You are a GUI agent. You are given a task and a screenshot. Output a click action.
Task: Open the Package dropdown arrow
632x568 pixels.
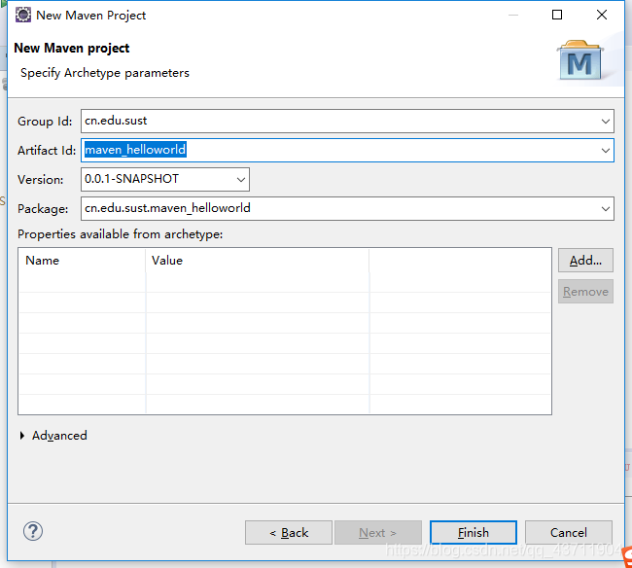605,208
